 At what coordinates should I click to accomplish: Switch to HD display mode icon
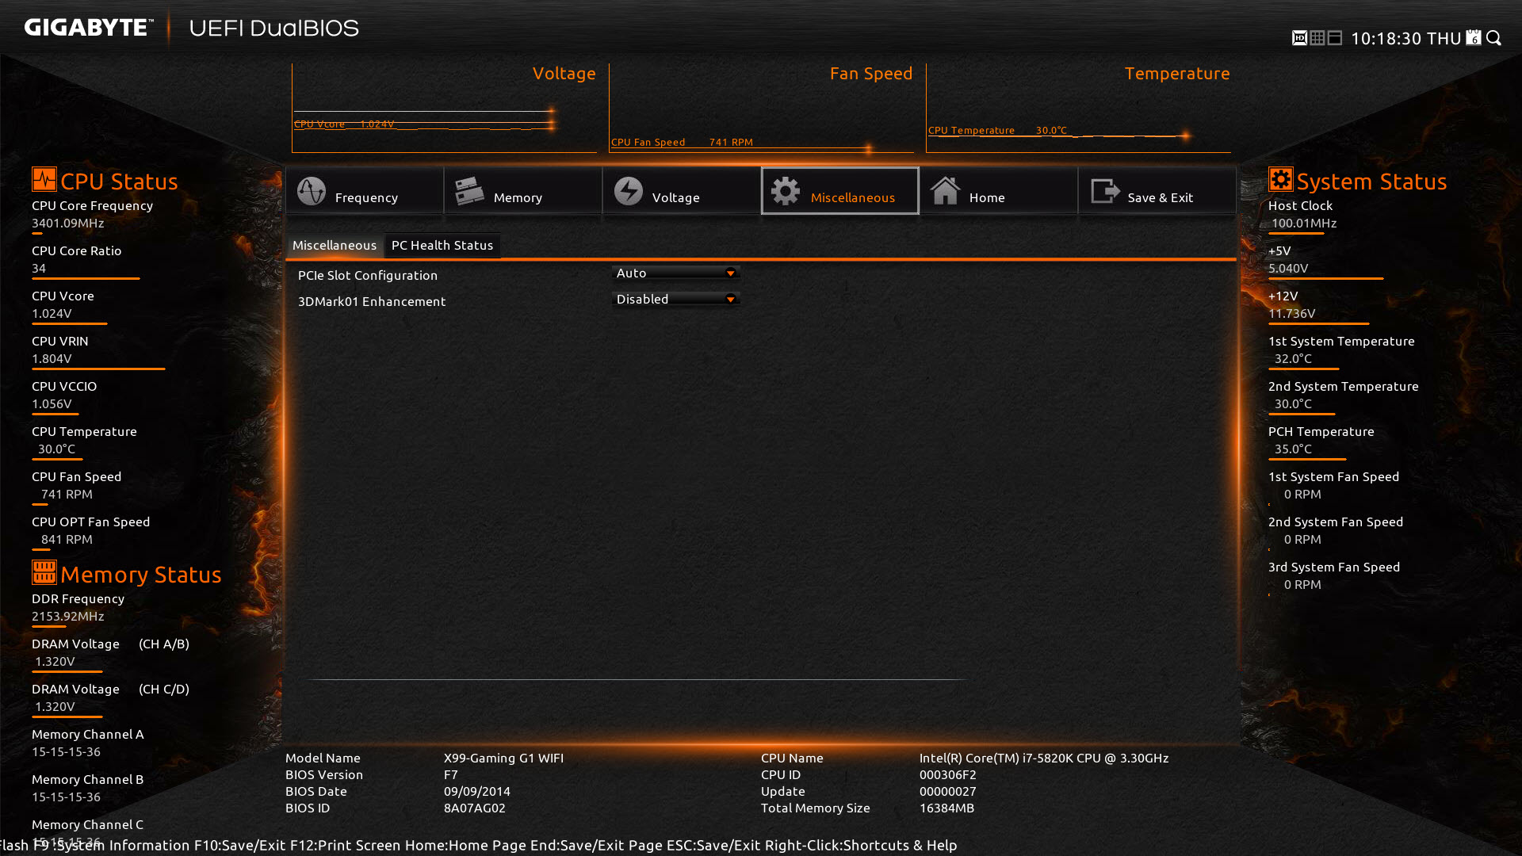tap(1299, 38)
